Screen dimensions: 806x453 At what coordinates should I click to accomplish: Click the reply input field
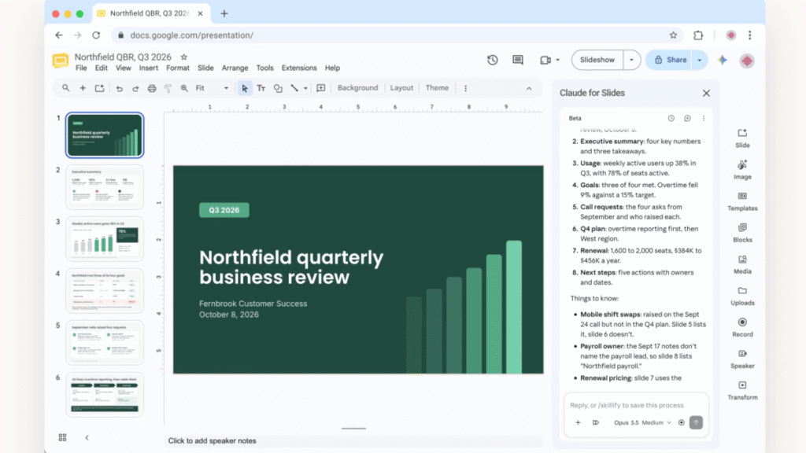click(636, 405)
